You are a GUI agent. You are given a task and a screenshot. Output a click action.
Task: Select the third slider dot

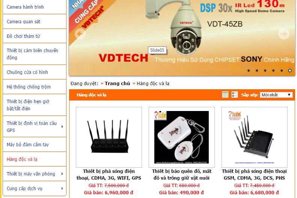265,70
